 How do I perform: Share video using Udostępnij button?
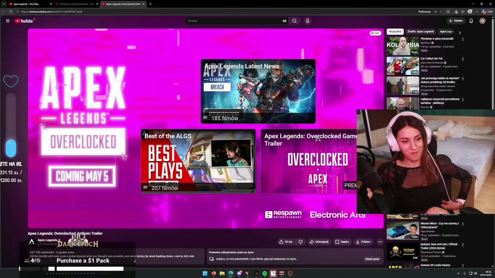pyautogui.click(x=319, y=242)
